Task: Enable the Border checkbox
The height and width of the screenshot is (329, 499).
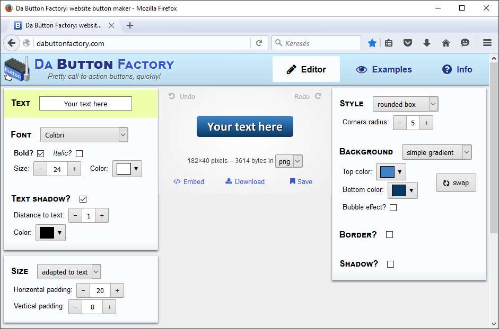Action: 389,235
